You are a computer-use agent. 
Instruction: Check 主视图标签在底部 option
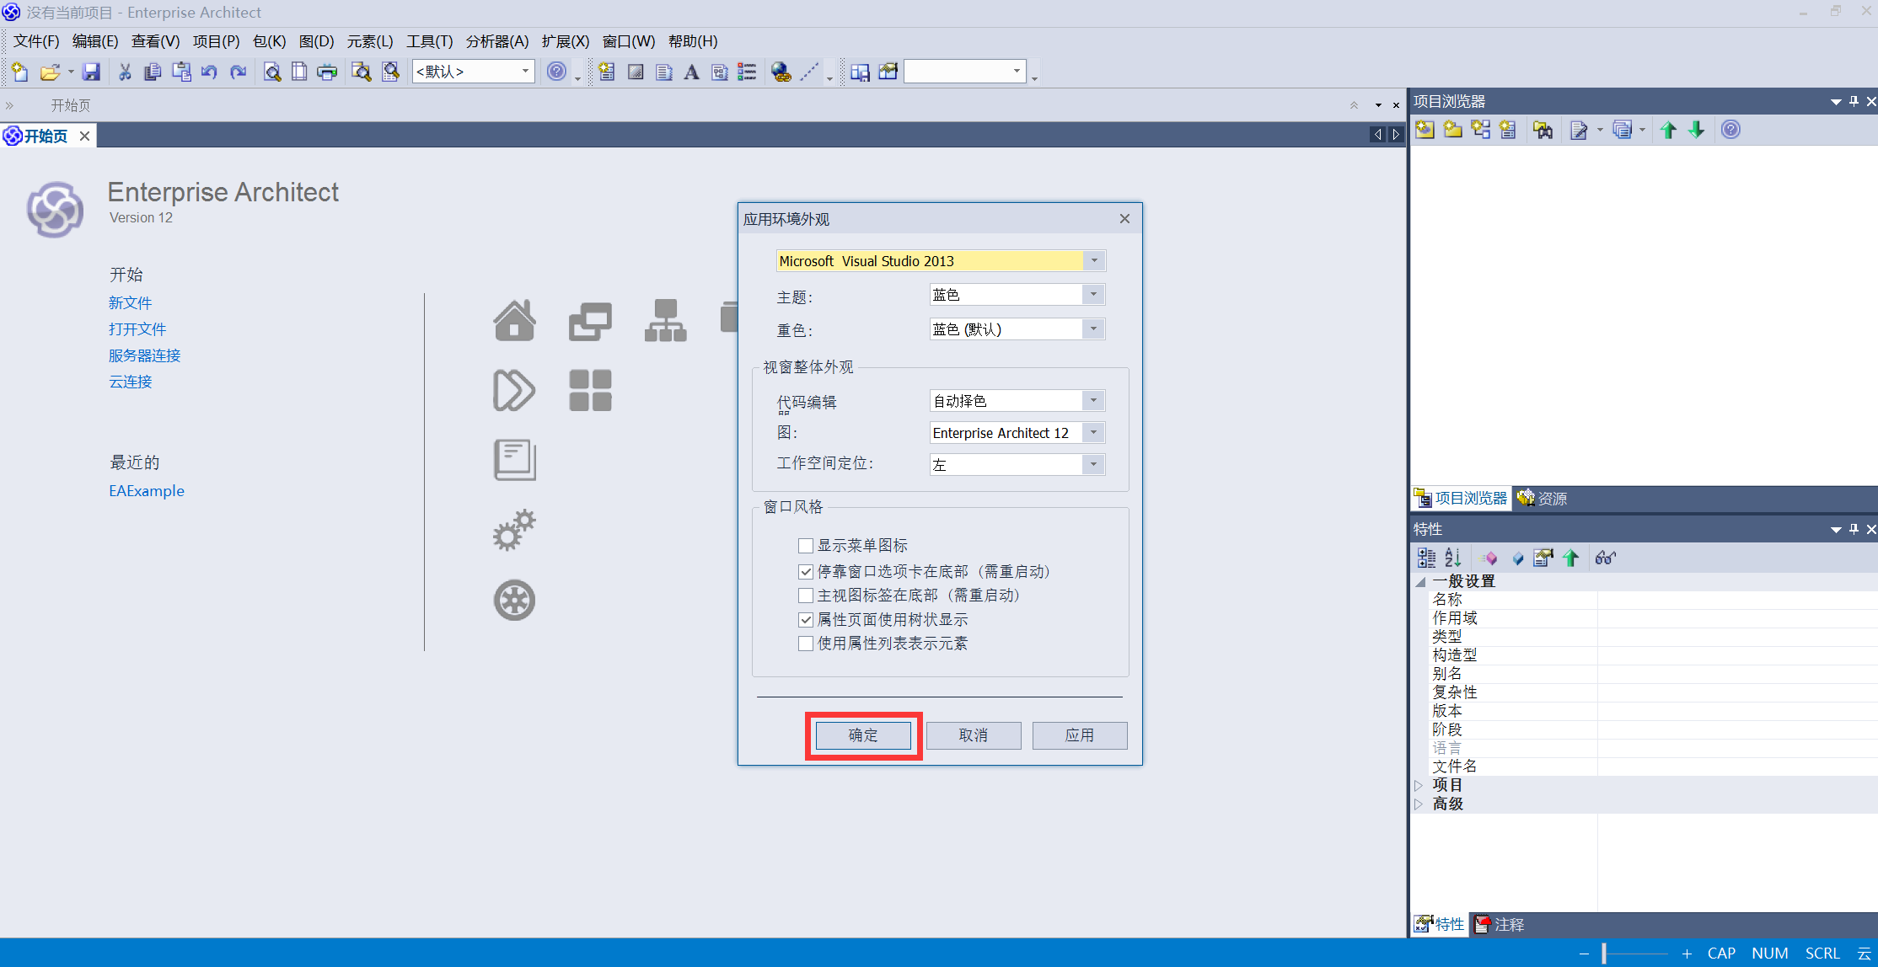pyautogui.click(x=806, y=596)
